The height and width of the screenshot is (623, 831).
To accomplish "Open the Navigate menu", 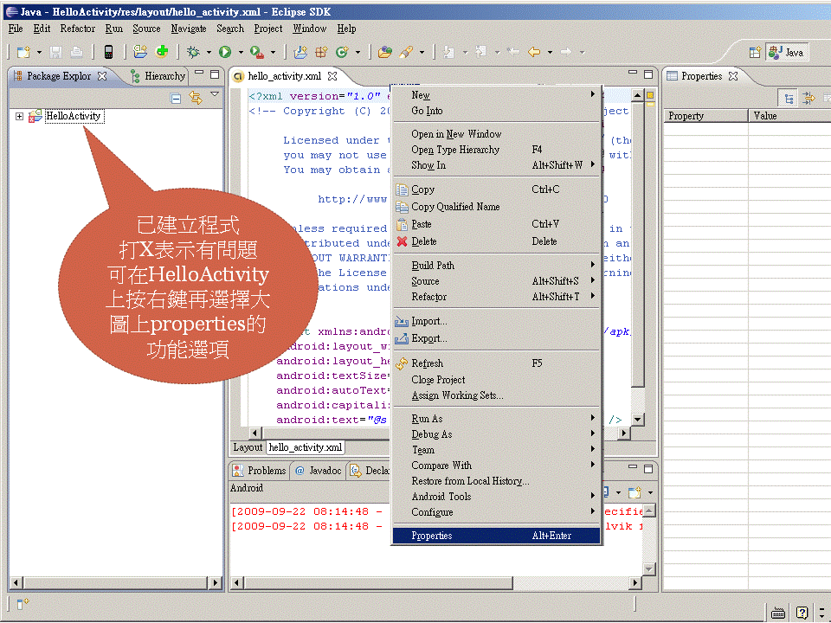I will 189,29.
